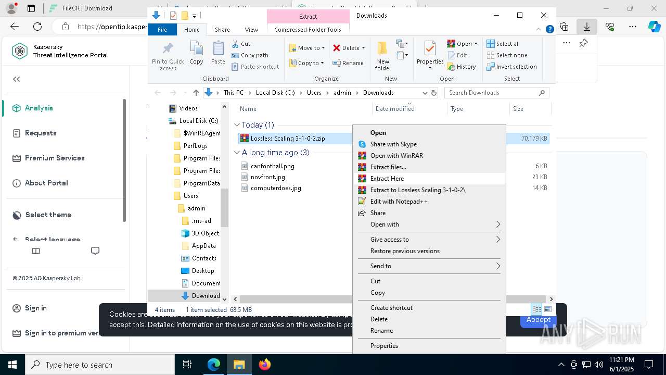Click Paste shortcut in ribbon
The image size is (666, 375).
click(x=255, y=67)
